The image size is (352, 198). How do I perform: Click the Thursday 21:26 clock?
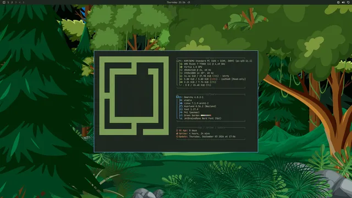176,2
